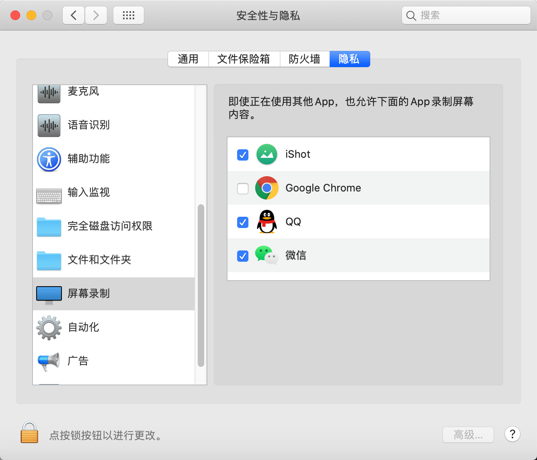Image resolution: width=537 pixels, height=460 pixels.
Task: Open the 语音识别 speech recognition settings
Action: point(49,125)
